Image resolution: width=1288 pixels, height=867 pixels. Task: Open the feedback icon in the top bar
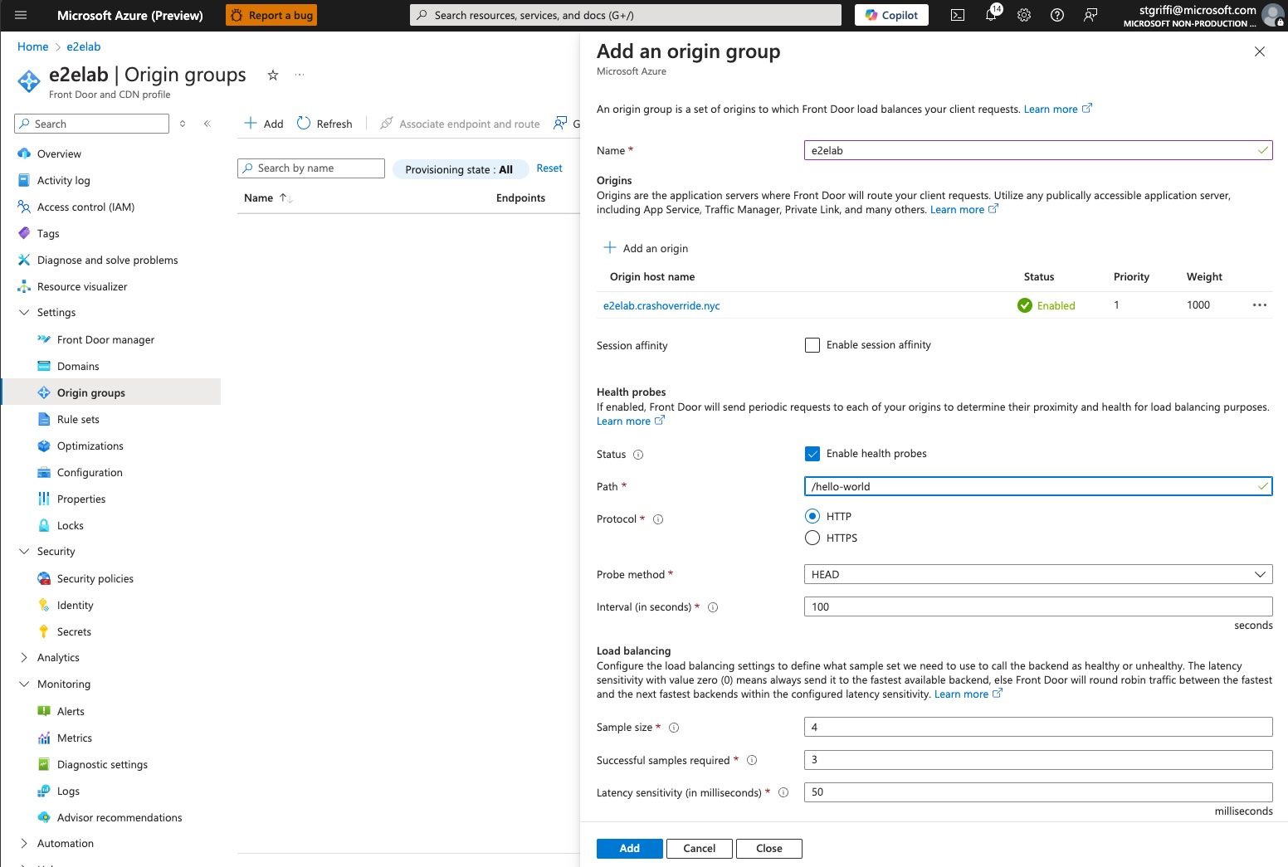click(1090, 15)
